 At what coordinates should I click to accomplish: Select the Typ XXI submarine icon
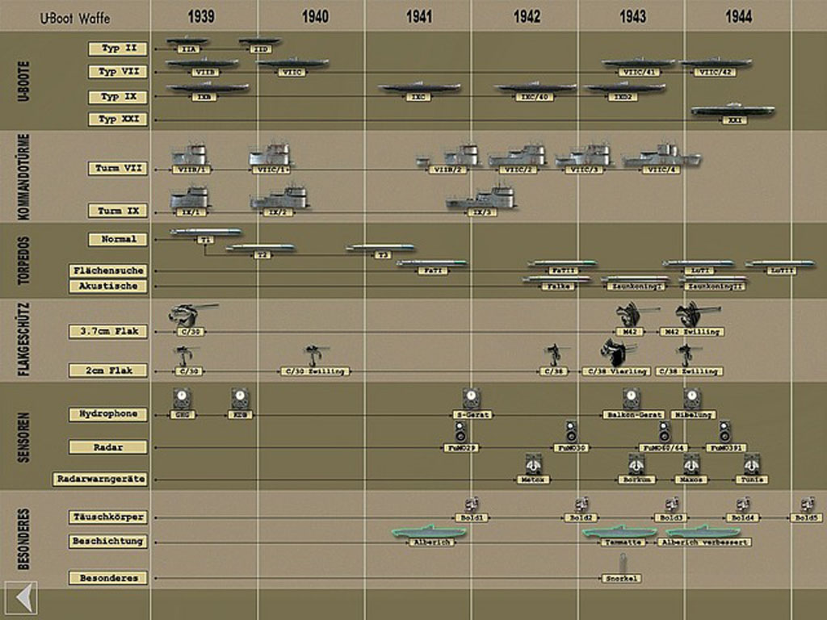pos(733,111)
